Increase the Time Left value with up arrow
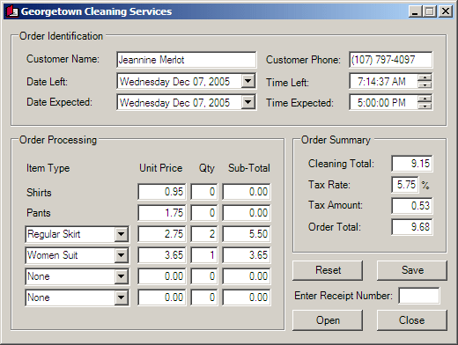This screenshot has height=345, width=458. [425, 77]
